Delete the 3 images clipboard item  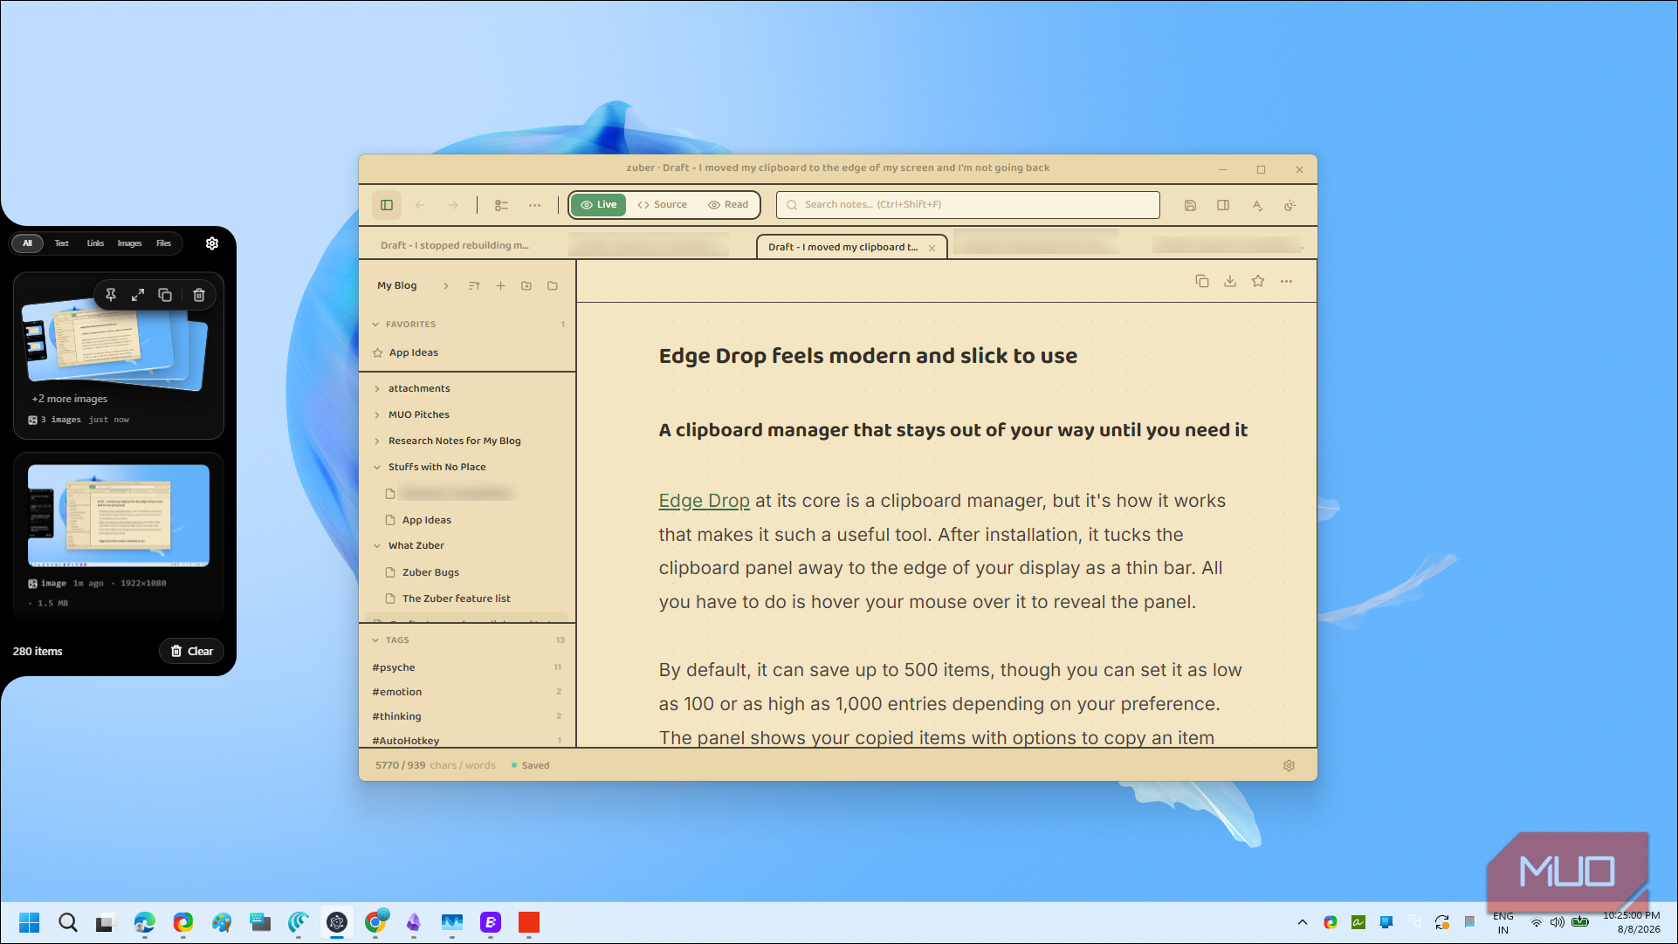[199, 295]
